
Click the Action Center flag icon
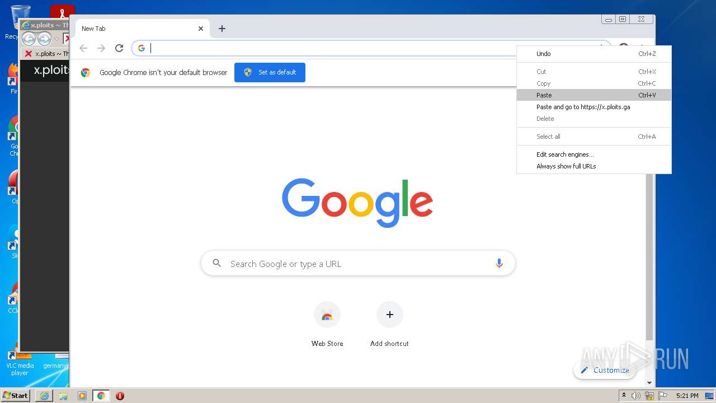pyautogui.click(x=663, y=396)
